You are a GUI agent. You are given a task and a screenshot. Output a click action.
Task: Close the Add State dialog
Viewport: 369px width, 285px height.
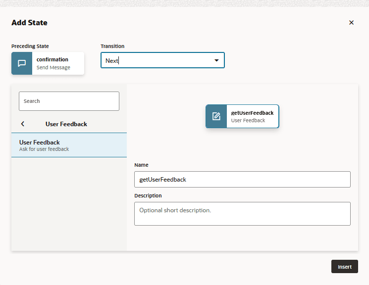pyautogui.click(x=351, y=23)
